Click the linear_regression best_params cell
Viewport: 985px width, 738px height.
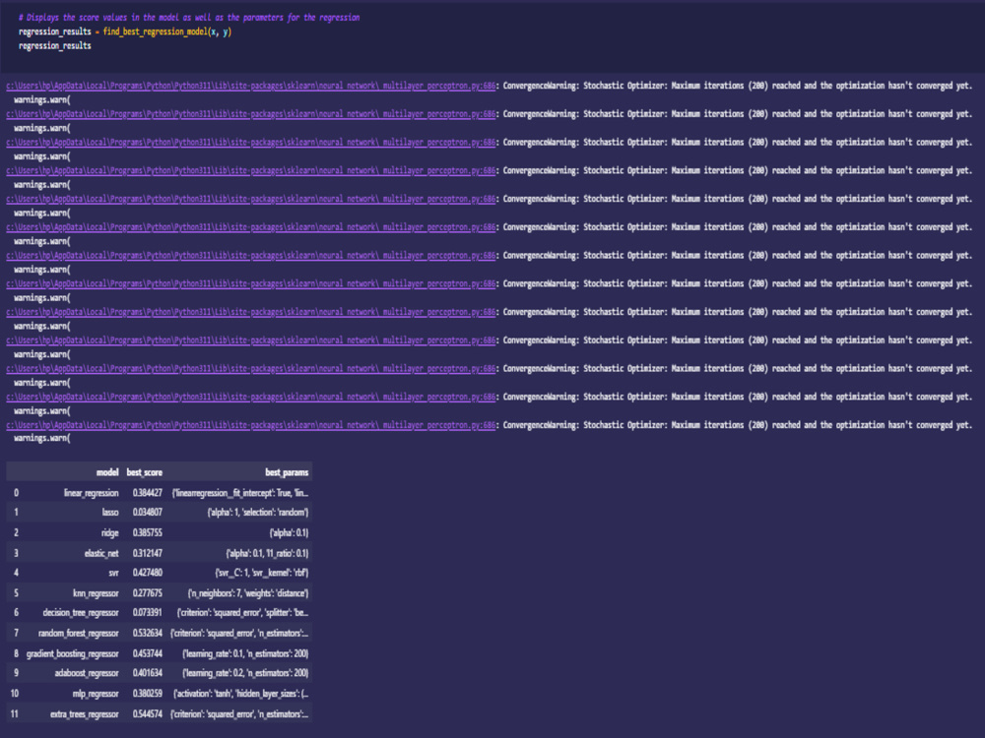click(x=240, y=493)
